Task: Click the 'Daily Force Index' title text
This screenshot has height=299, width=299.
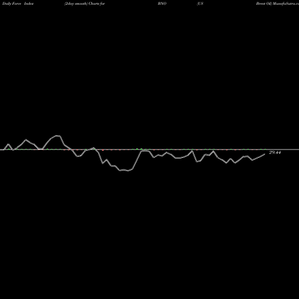Action: 18,4
